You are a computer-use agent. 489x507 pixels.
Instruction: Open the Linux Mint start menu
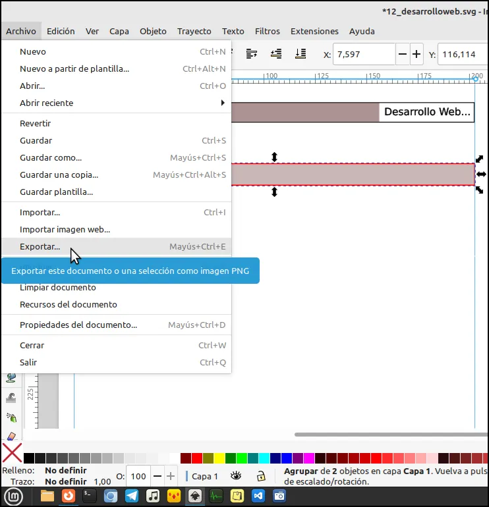pyautogui.click(x=13, y=496)
